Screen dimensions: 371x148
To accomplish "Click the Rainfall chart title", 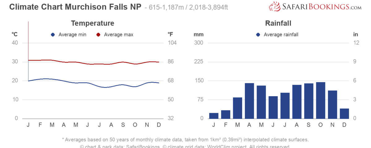I will [278, 23].
